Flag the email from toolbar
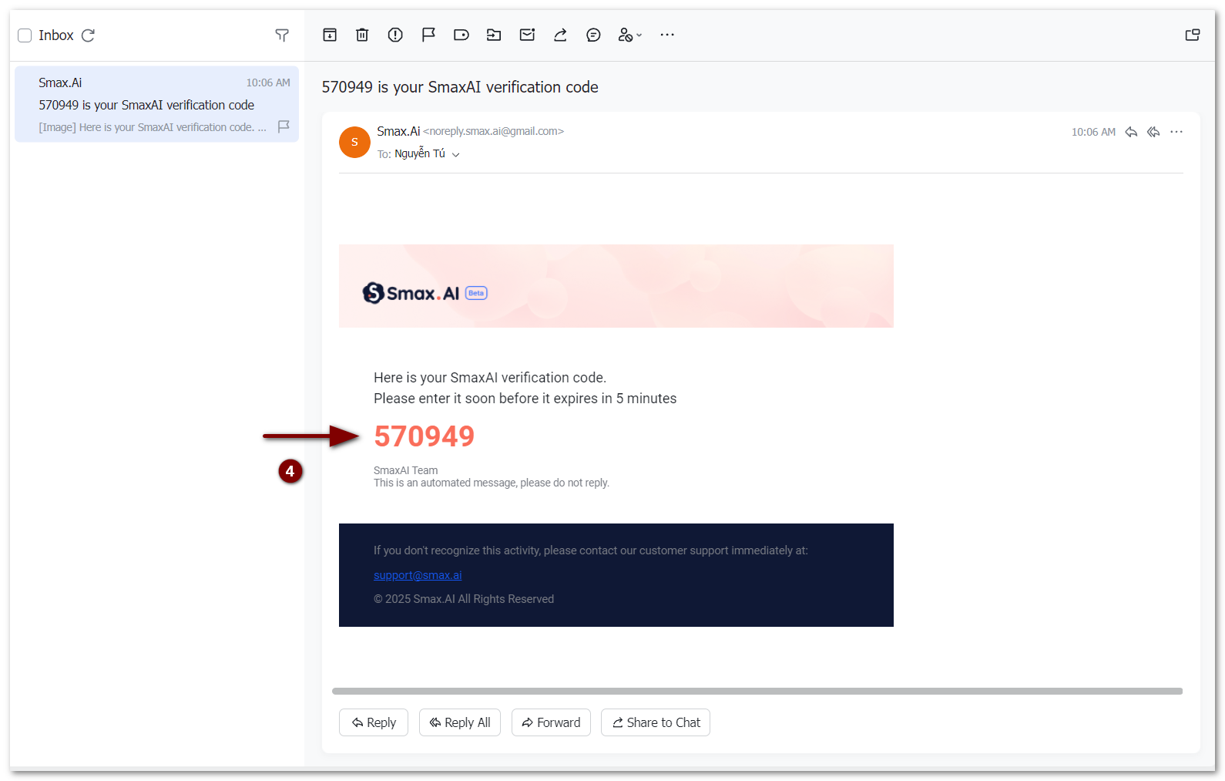Viewport: 1225px width, 781px height. pyautogui.click(x=428, y=35)
